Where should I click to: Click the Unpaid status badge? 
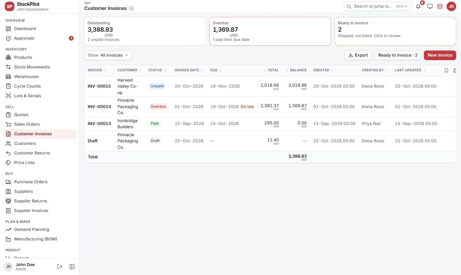[157, 86]
